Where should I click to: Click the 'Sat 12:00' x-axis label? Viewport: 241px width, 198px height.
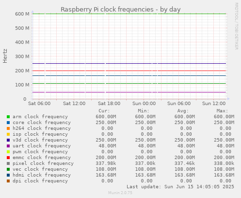tap(74, 104)
